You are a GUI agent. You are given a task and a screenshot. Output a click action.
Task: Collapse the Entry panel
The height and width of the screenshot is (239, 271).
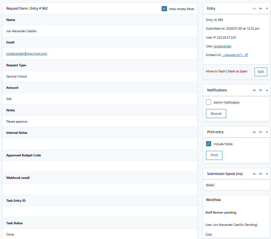(x=266, y=8)
